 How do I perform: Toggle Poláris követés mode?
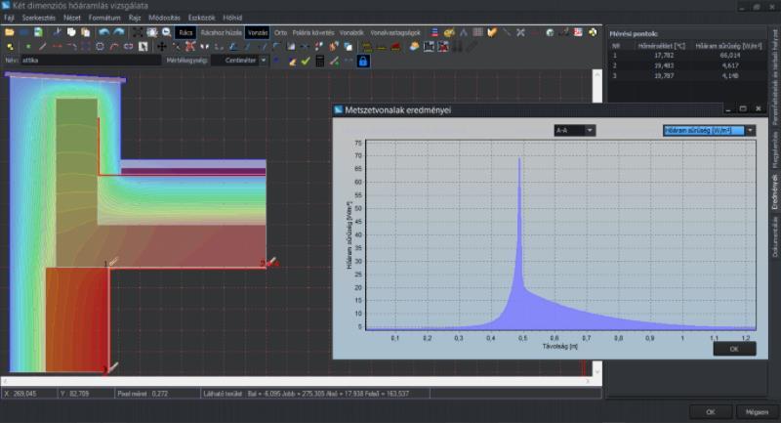(x=312, y=32)
